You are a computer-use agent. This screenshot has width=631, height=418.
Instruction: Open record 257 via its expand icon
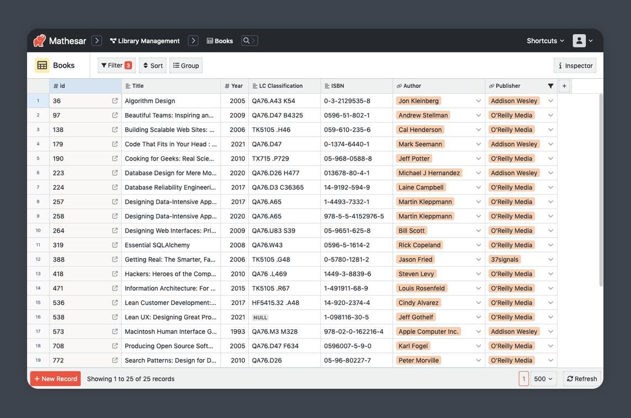pyautogui.click(x=115, y=202)
